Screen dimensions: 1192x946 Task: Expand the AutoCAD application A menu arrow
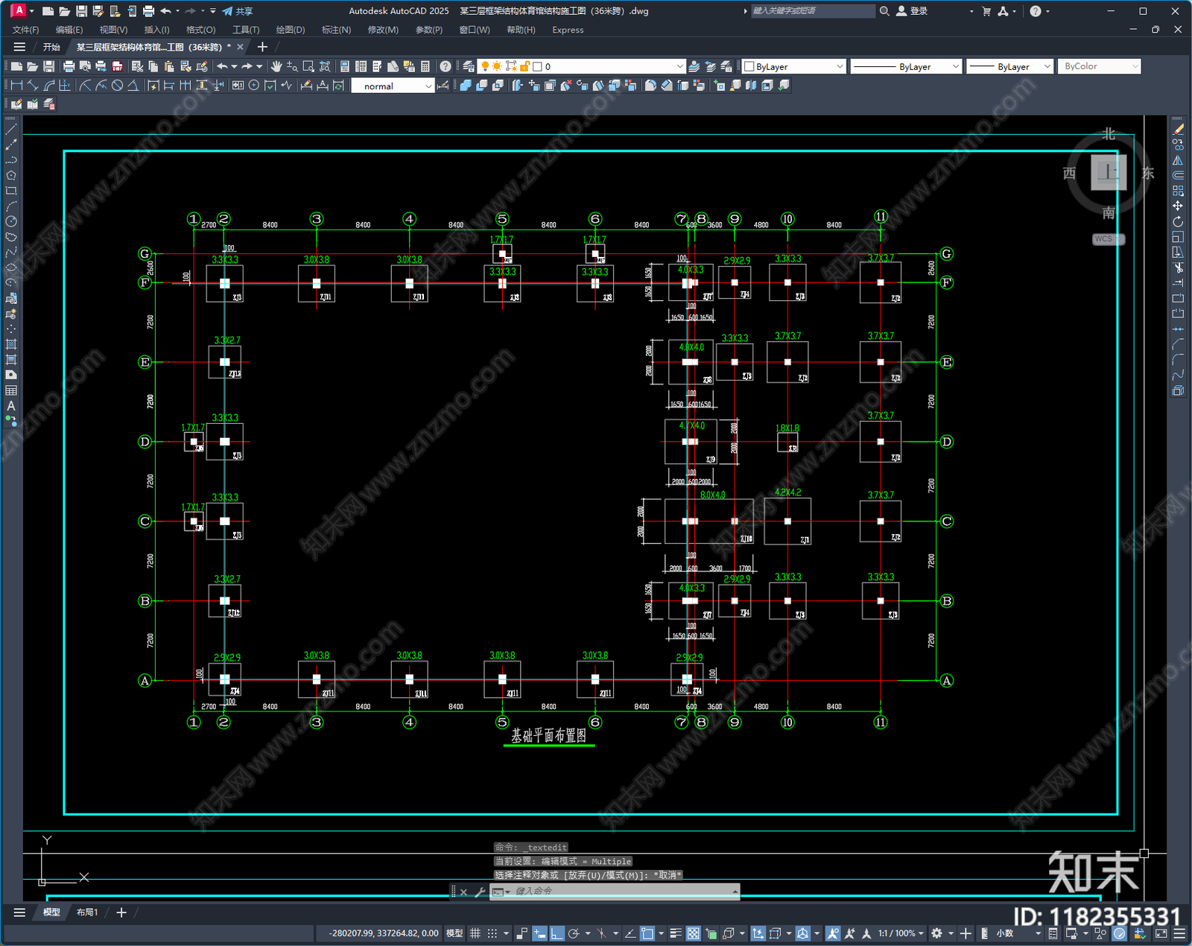[x=32, y=11]
